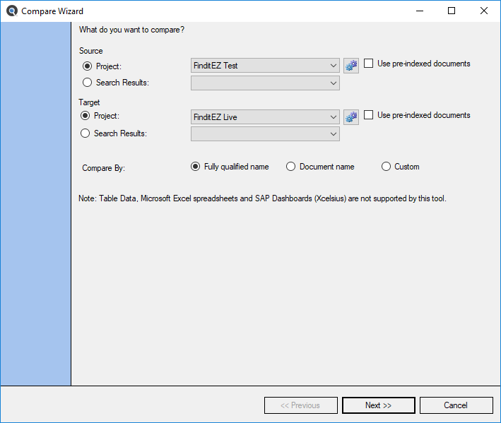Choose Custom compare option
This screenshot has height=423, width=501.
pyautogui.click(x=386, y=167)
